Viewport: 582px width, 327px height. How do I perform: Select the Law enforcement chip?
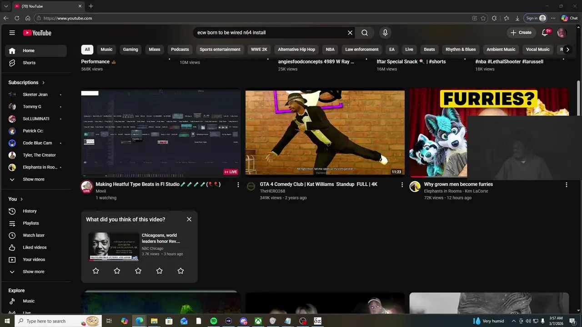362,50
